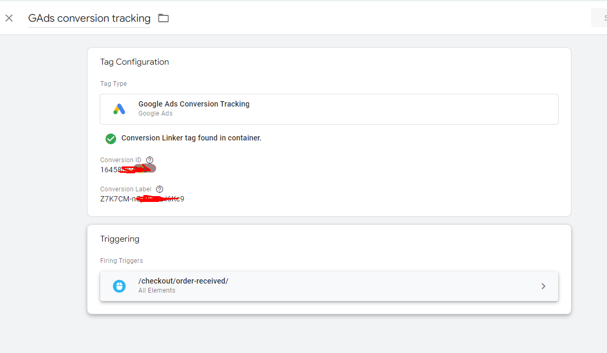Click the blue click-trigger icon
The width and height of the screenshot is (607, 353).
tap(119, 286)
